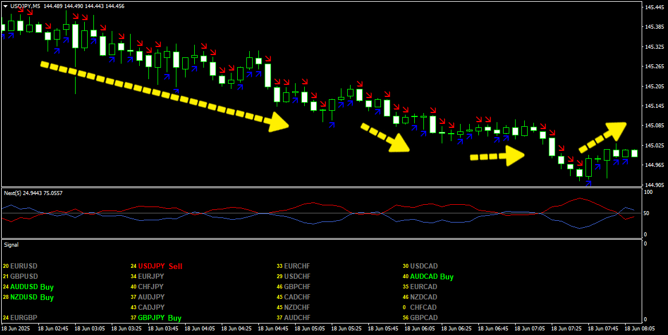668x335 pixels.
Task: Click the blue arrow below the lowest candle
Action: click(x=588, y=183)
